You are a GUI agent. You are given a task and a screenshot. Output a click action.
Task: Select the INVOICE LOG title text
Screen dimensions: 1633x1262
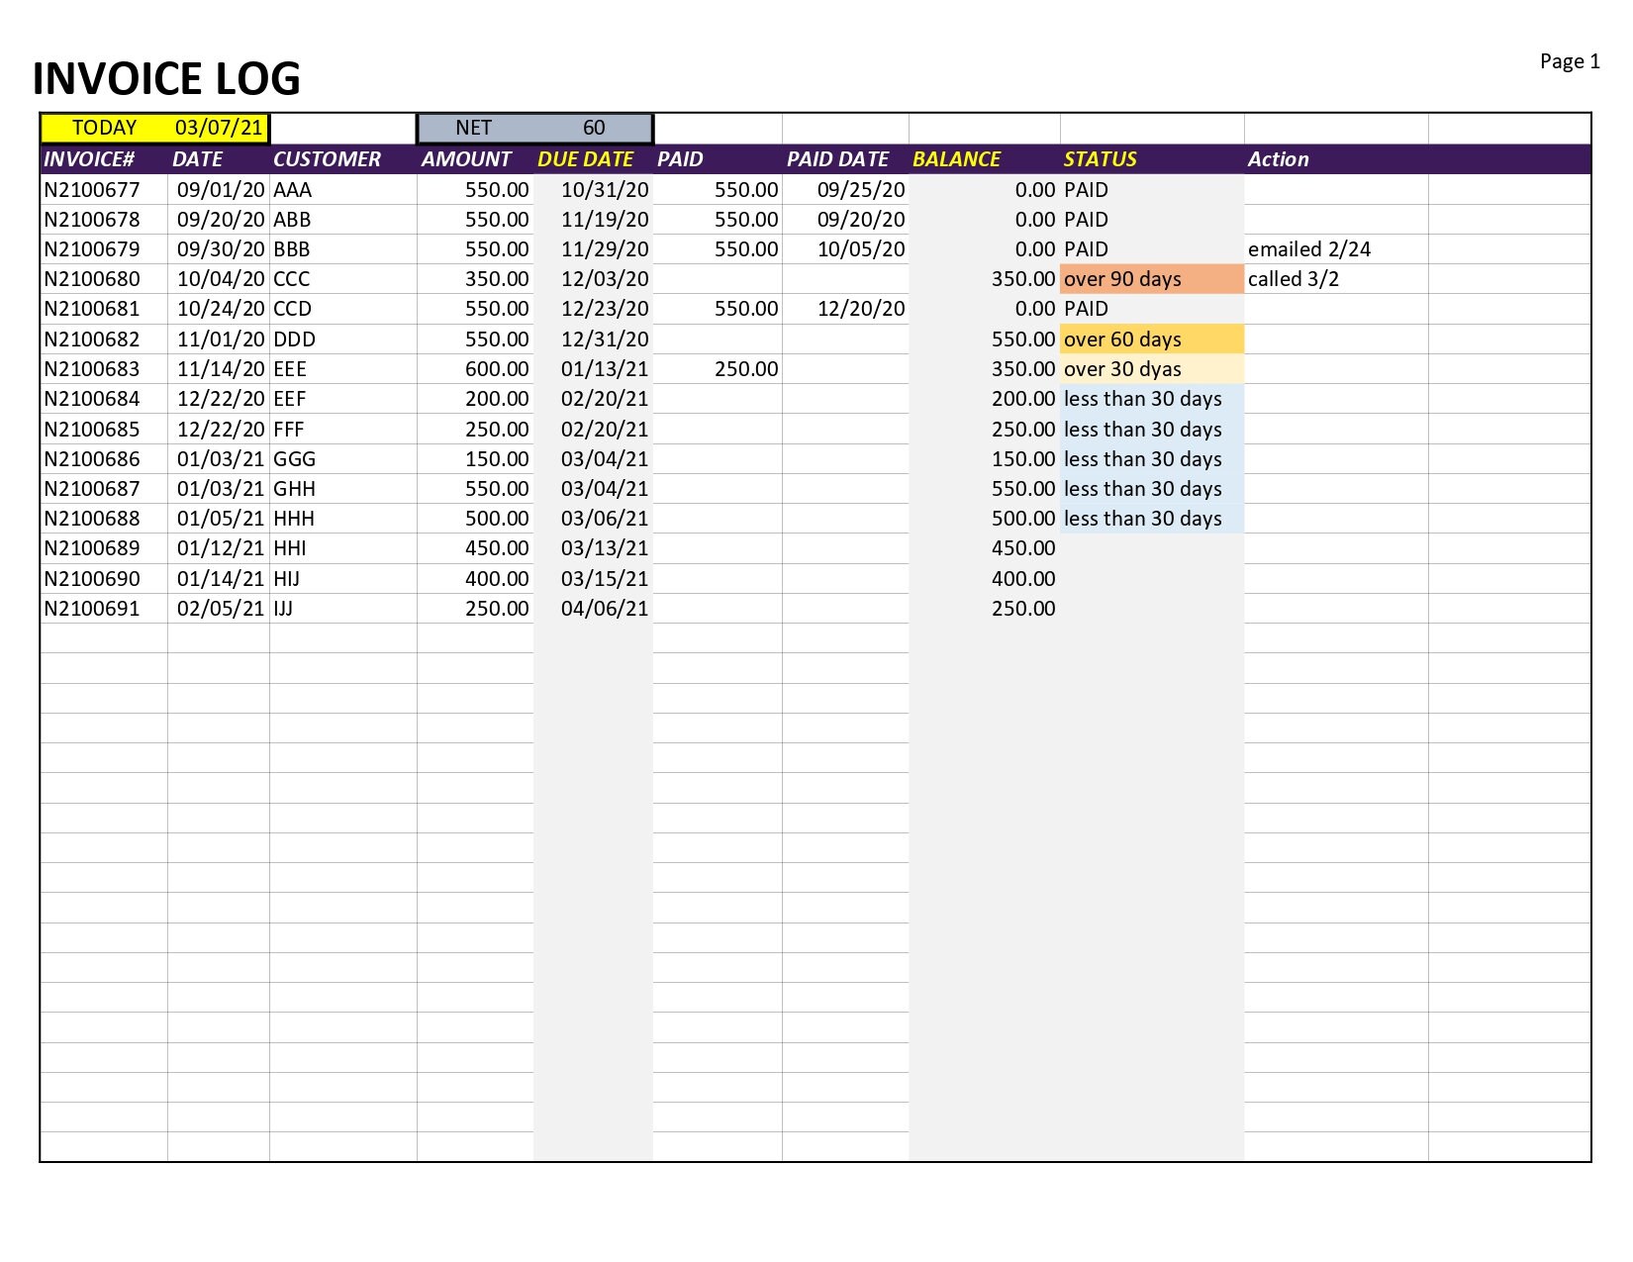(165, 76)
